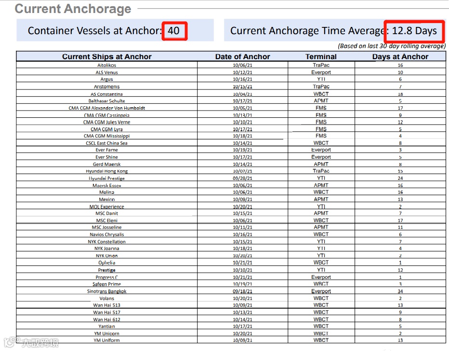449x351 pixels.
Task: Click the vessel count value 40
Action: (x=173, y=31)
